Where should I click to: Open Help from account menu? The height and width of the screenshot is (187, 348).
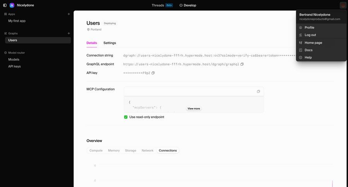click(321, 58)
